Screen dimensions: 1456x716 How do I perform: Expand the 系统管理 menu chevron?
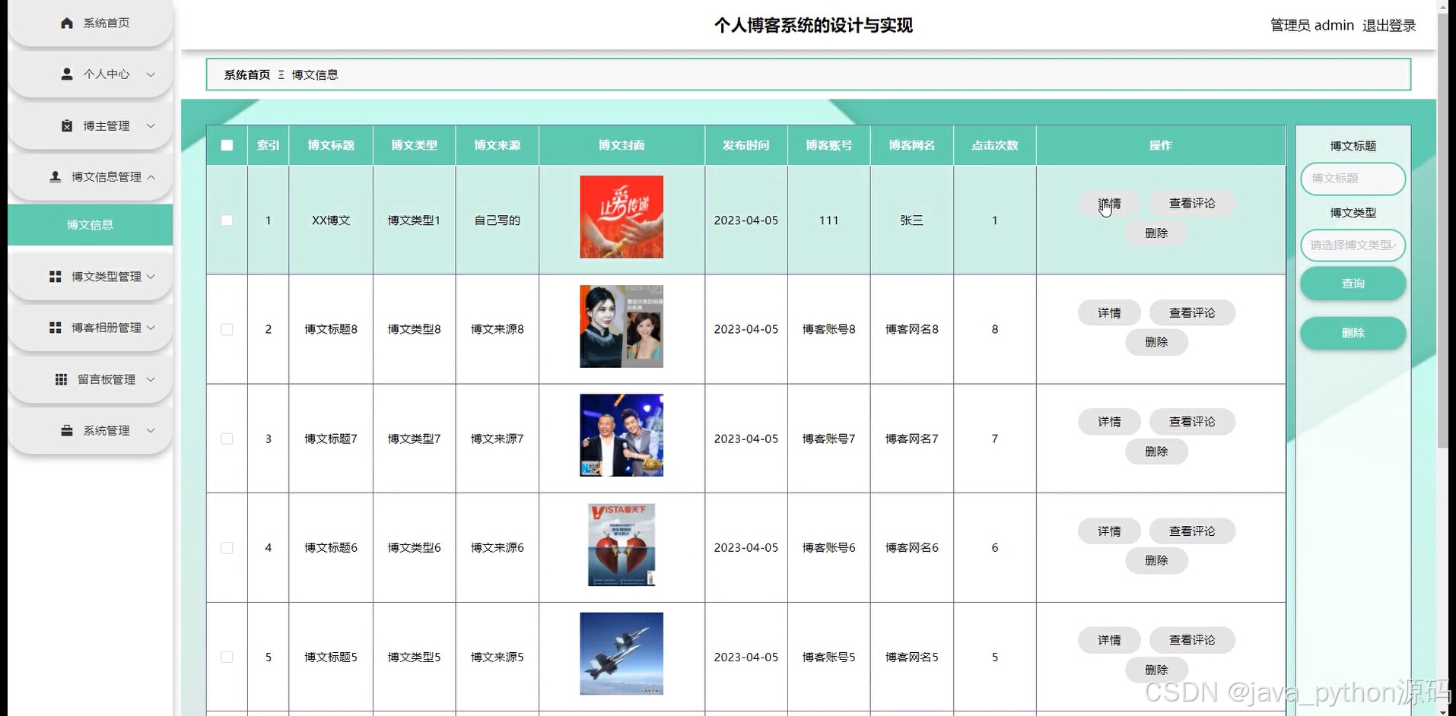(x=151, y=430)
